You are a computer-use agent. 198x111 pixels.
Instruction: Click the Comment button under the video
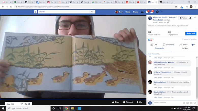[128, 102]
